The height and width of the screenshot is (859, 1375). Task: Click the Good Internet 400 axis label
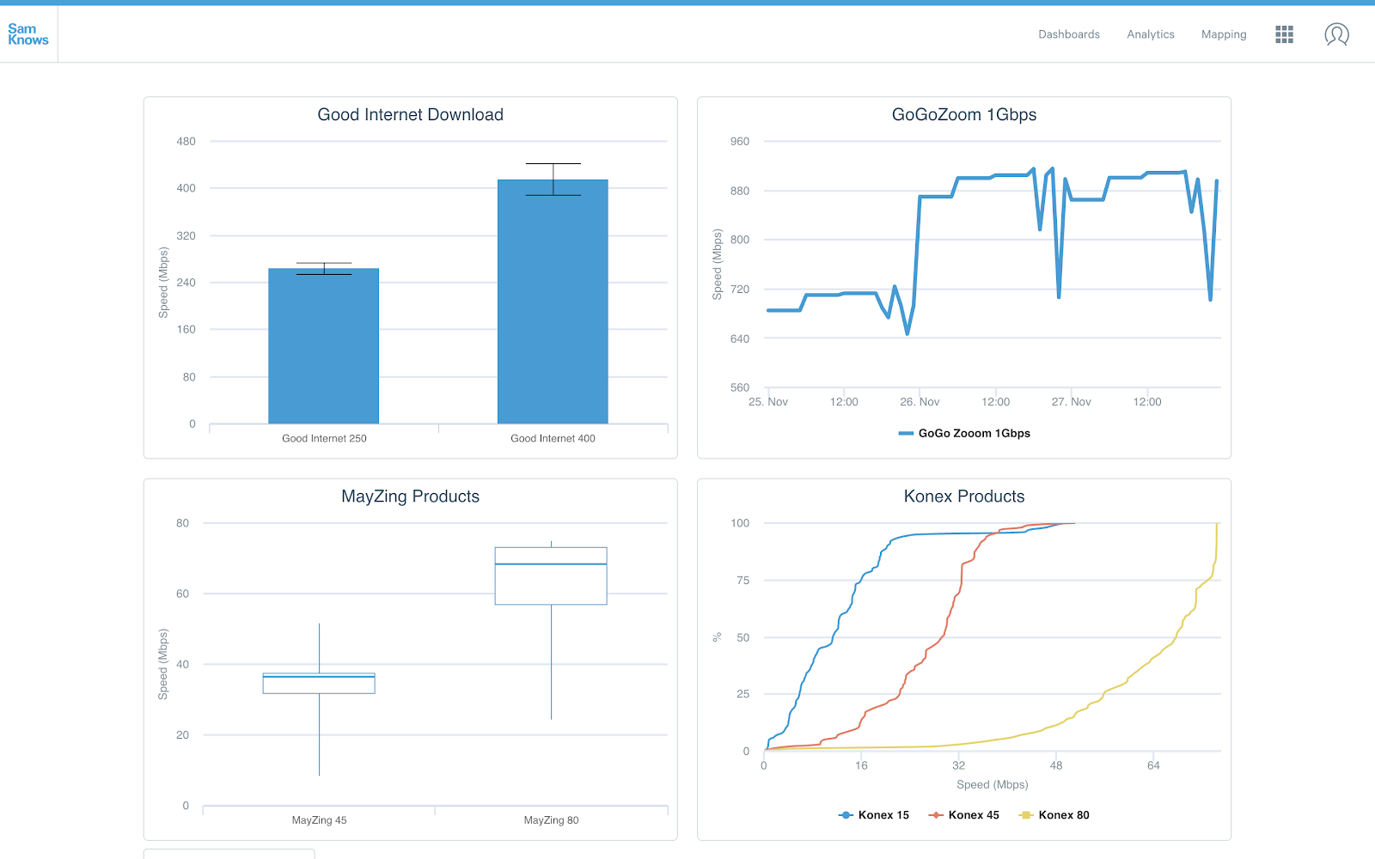click(553, 439)
